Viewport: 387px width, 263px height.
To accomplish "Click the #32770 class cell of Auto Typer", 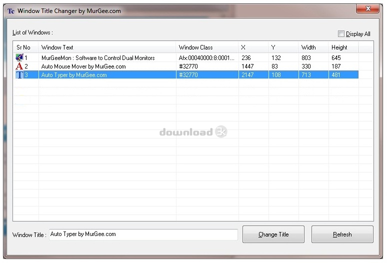I will click(x=188, y=75).
